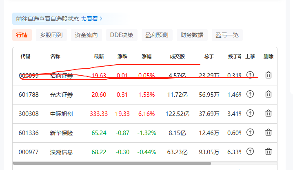
Task: Switch to 多股同列 tab
Action: pyautogui.click(x=51, y=35)
